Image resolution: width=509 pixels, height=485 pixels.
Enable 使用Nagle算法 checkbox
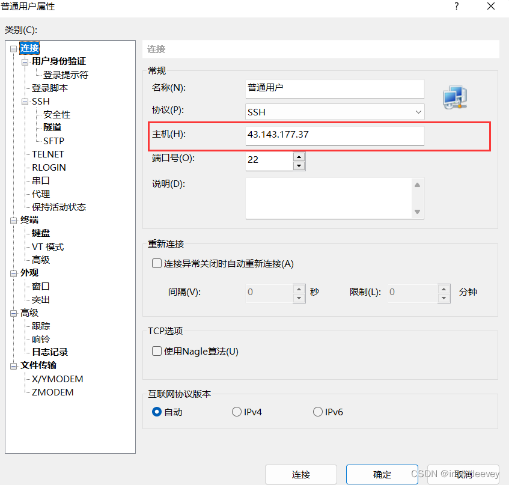pos(156,351)
